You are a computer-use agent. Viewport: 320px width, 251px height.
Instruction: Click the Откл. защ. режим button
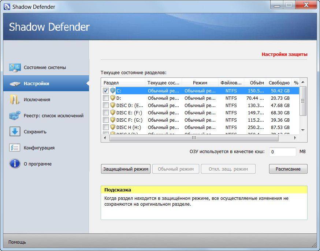coord(228,169)
